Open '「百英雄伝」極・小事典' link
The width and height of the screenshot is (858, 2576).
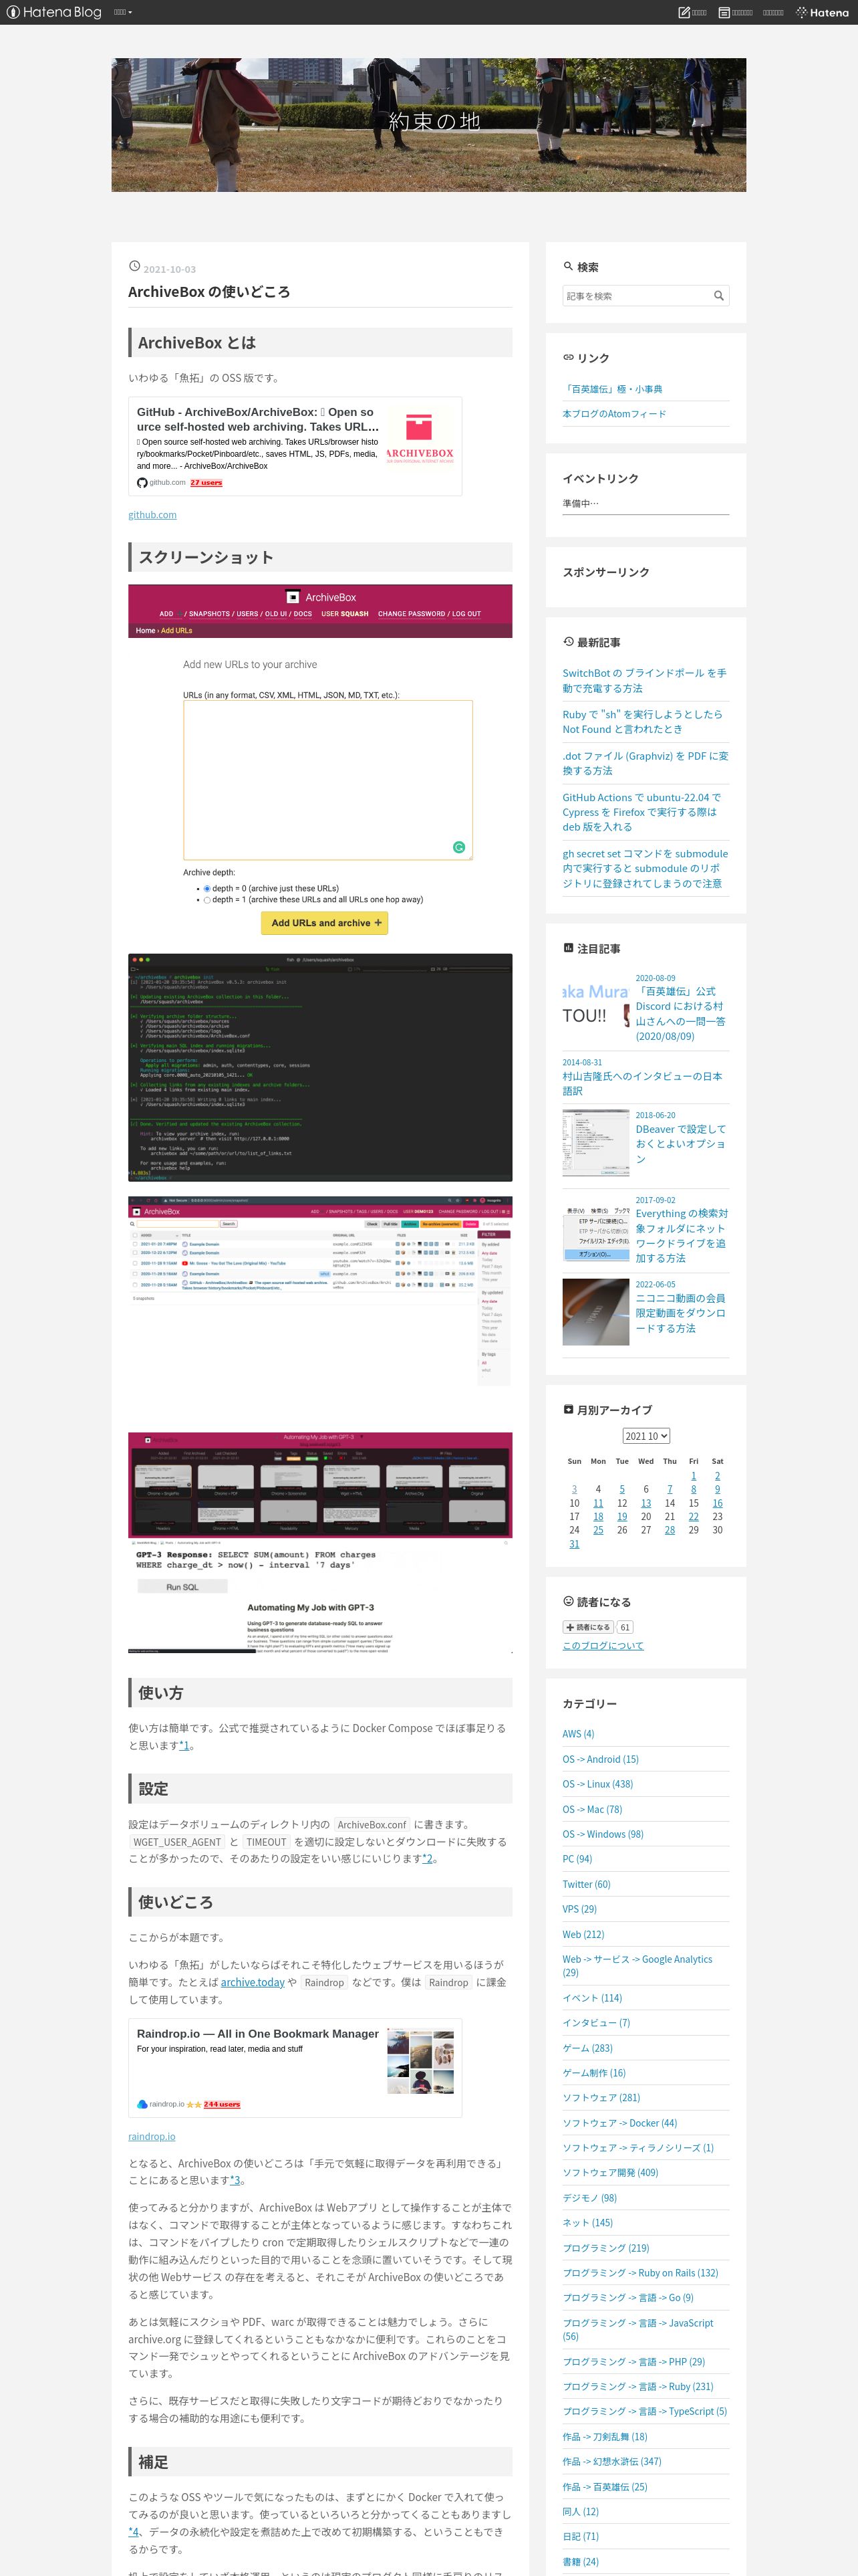pos(612,388)
